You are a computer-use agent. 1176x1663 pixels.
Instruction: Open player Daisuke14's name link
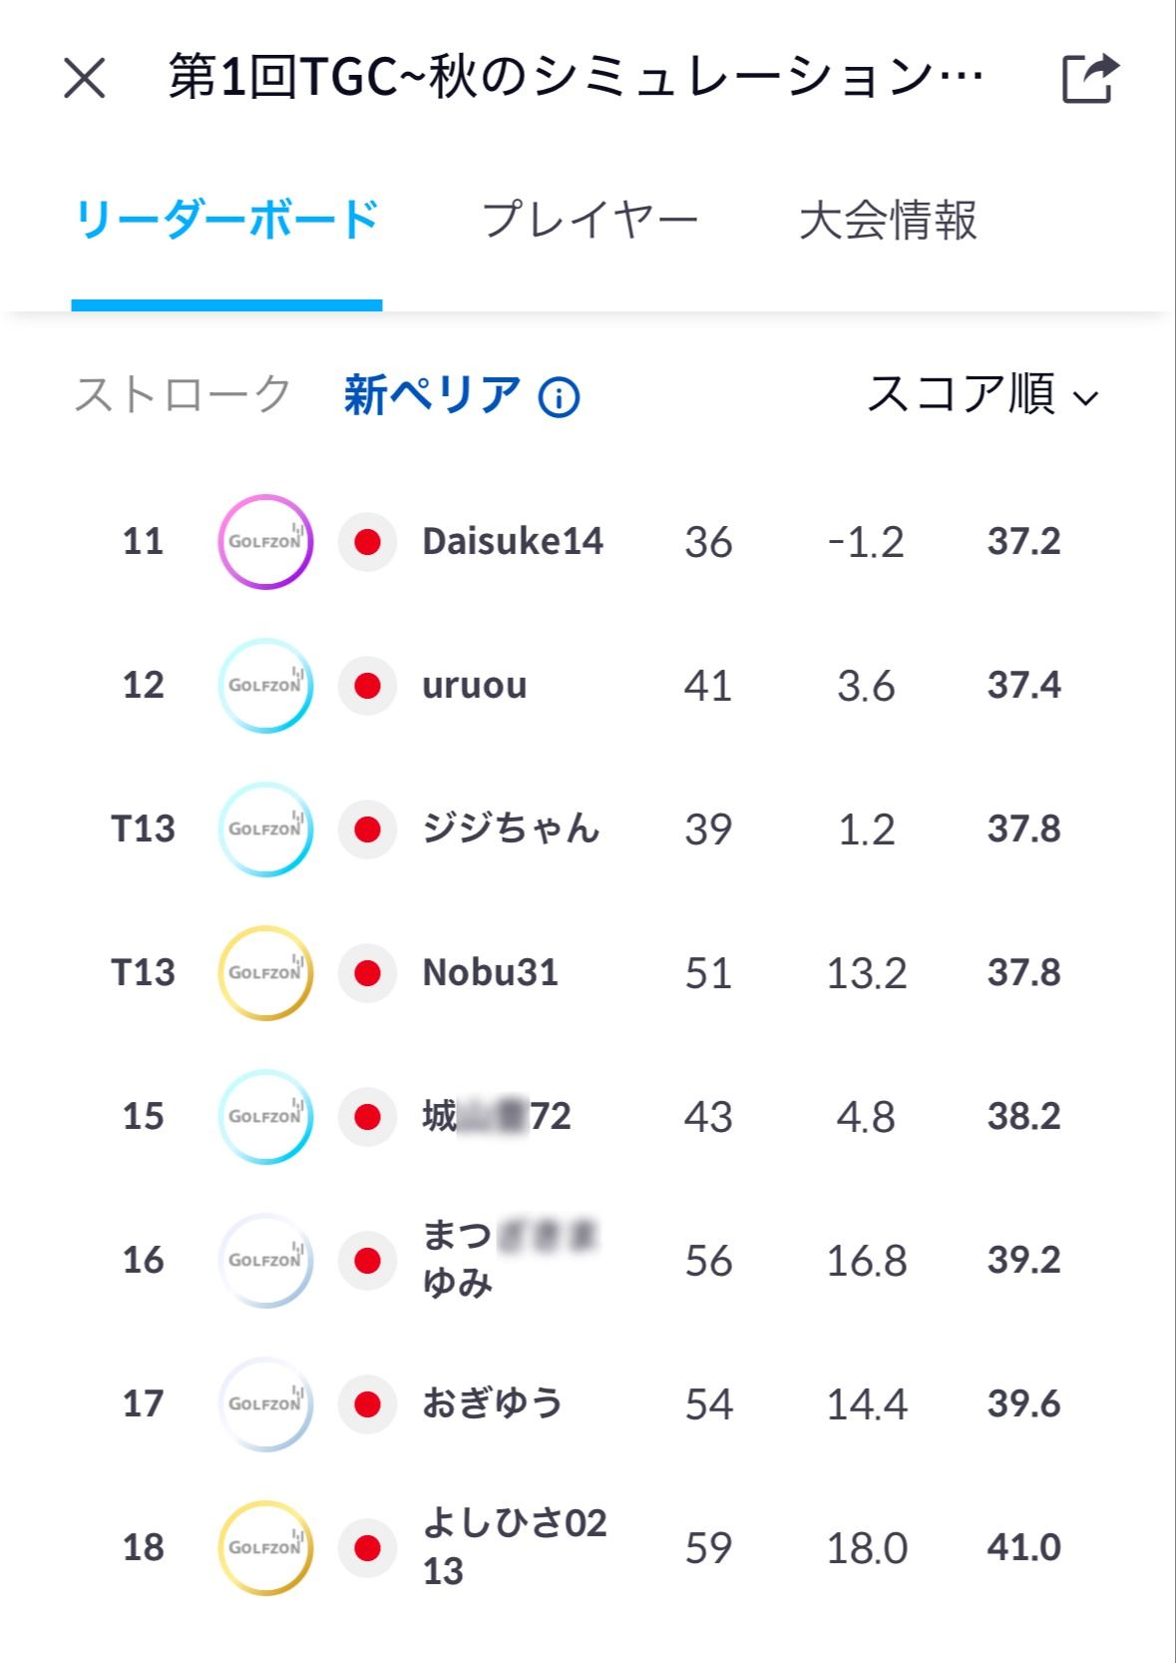[513, 542]
